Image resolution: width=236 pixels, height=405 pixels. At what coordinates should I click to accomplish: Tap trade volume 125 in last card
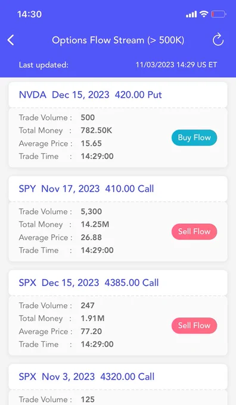pos(88,400)
